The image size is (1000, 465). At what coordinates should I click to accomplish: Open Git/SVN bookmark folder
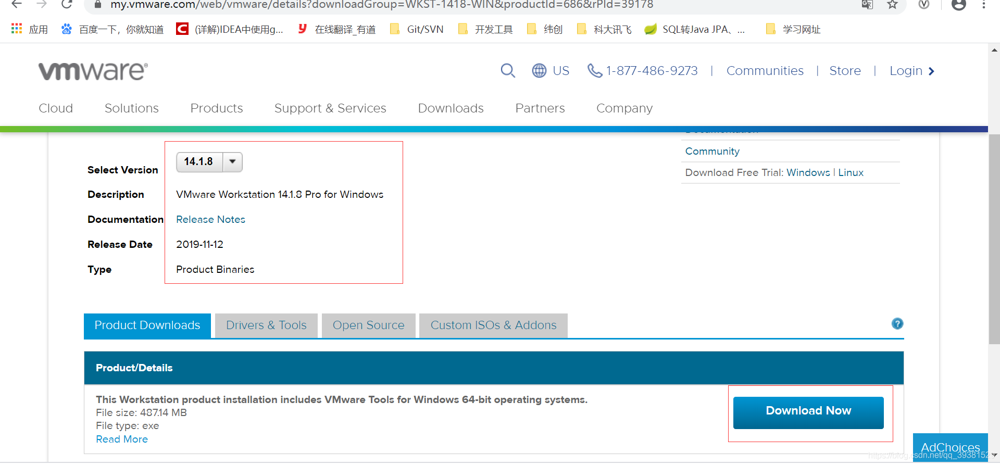coord(417,29)
